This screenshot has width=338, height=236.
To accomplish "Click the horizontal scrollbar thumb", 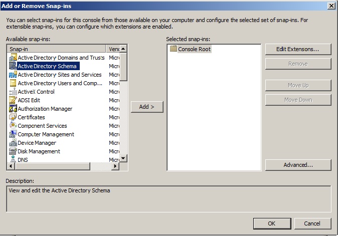I will click(52, 166).
